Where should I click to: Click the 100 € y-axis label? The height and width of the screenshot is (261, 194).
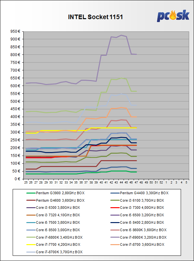tap(16, 163)
